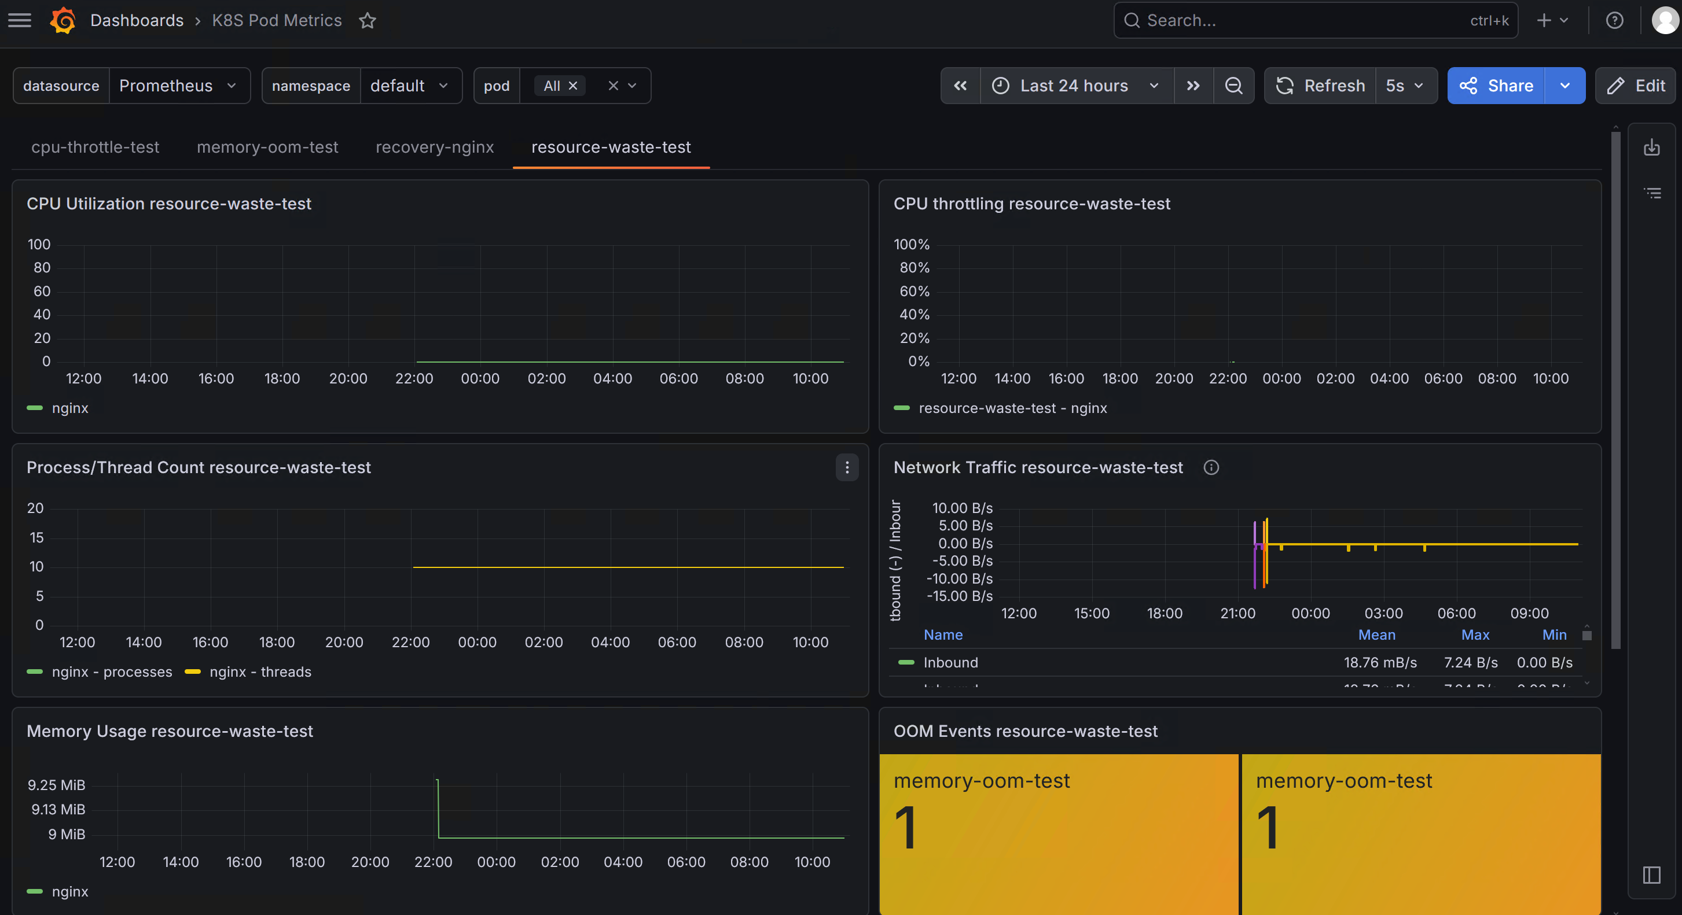Expand the Prometheus datasource dropdown
The height and width of the screenshot is (915, 1682).
pyautogui.click(x=178, y=86)
